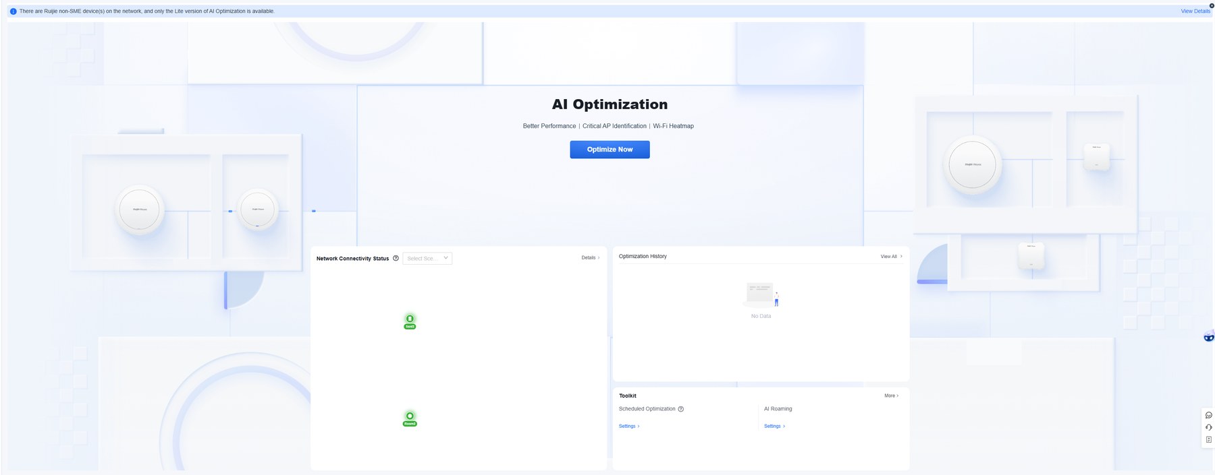1215x475 pixels.
Task: Expand the Select Scenario dropdown
Action: point(427,259)
